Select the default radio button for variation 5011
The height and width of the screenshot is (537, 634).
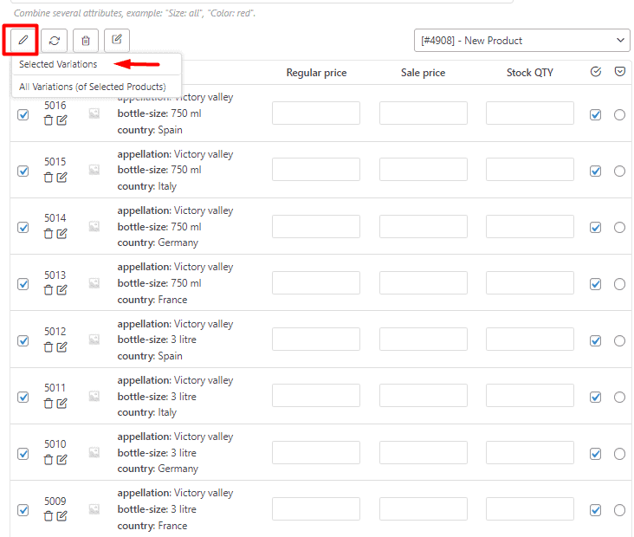click(x=619, y=397)
